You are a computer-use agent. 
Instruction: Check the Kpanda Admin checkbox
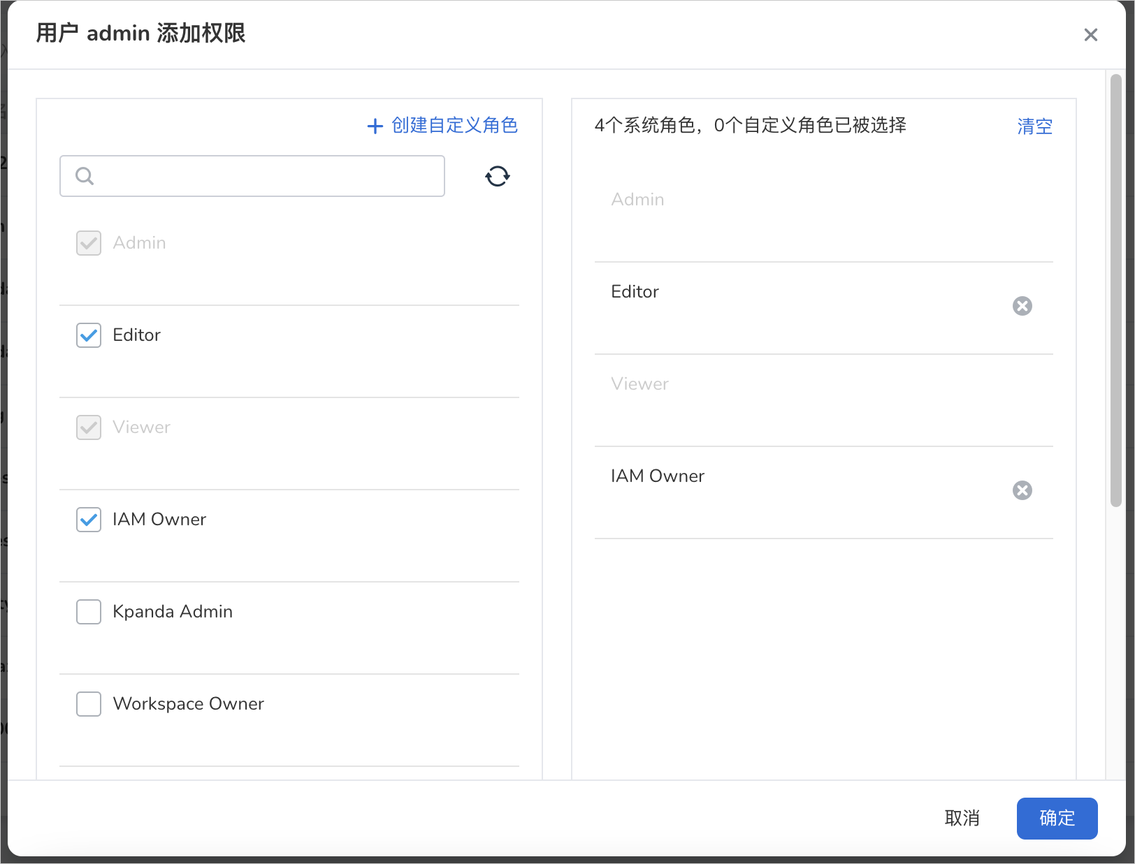(89, 612)
